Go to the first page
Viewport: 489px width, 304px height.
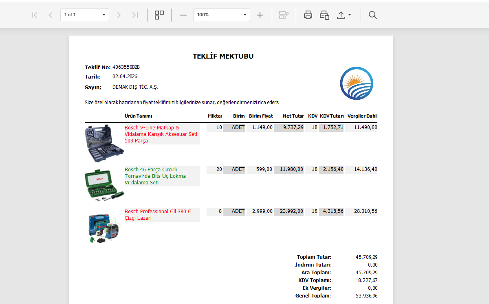coord(35,15)
